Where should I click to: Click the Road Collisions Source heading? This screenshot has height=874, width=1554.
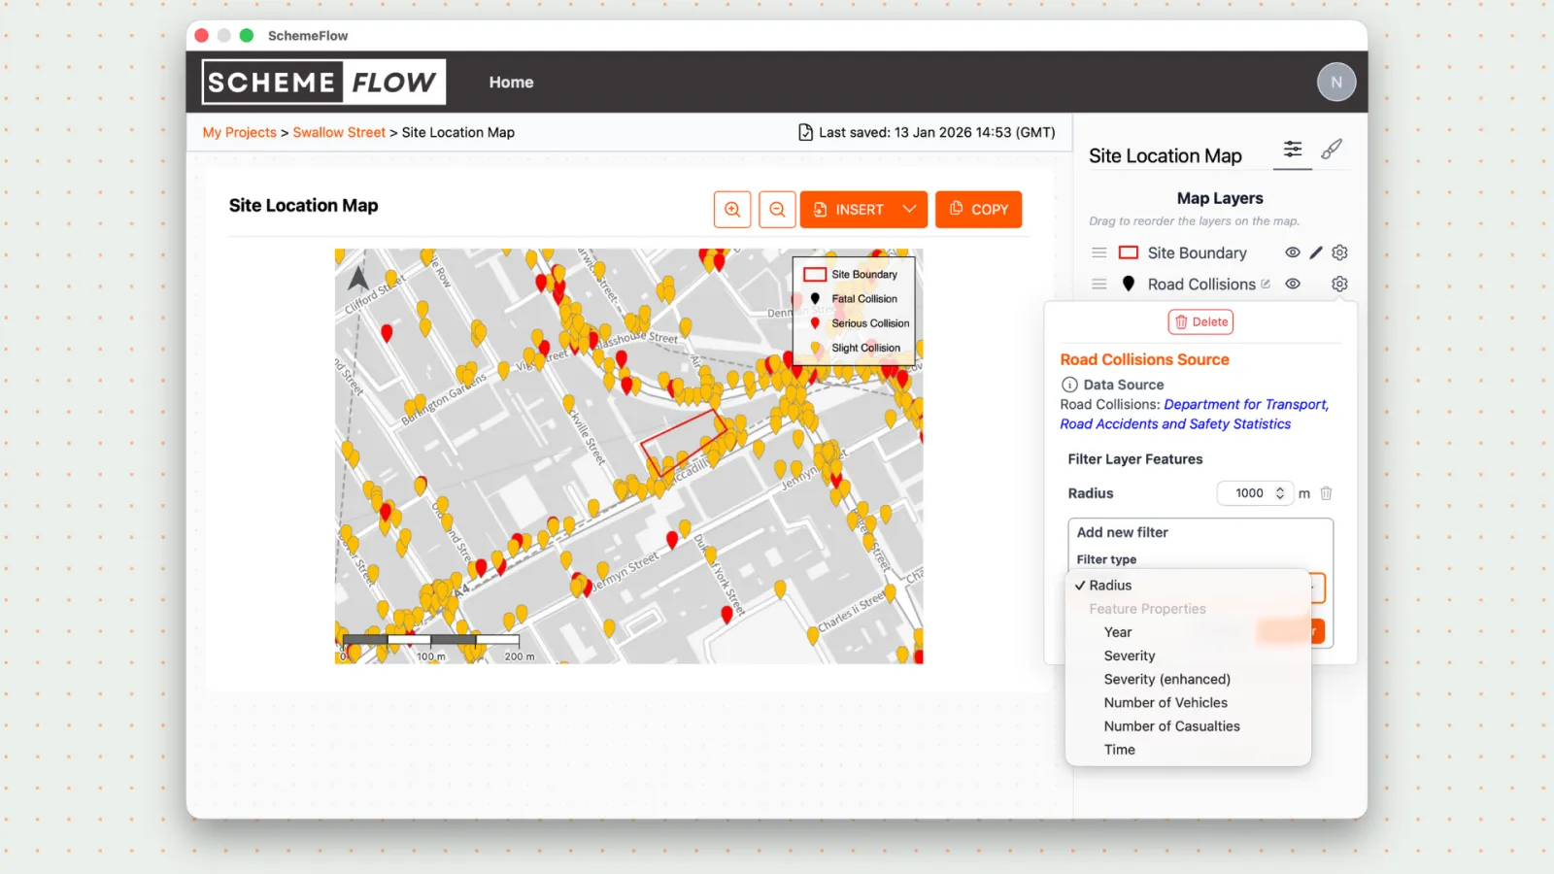pos(1144,359)
